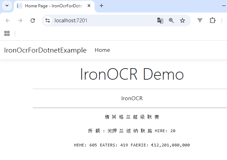Click the zoom magnifier icon in address bar

point(171,21)
